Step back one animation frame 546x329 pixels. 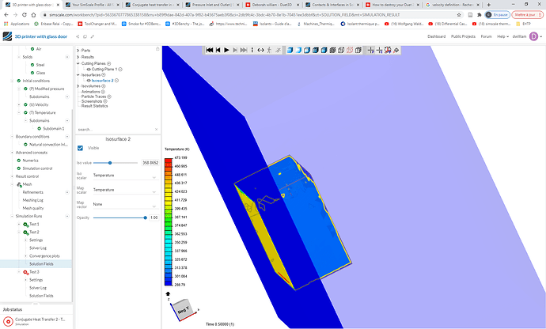point(218,50)
